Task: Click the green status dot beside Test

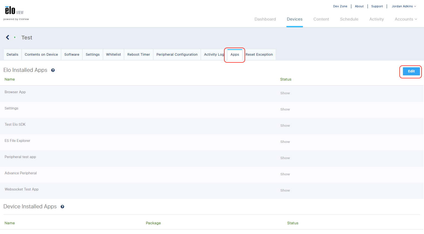Action: click(15, 37)
